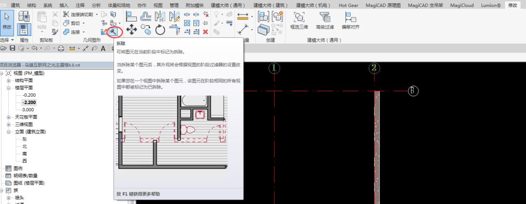Select 明细表/数量 in project browser
Screen dimensions: 526x204
coord(26,176)
